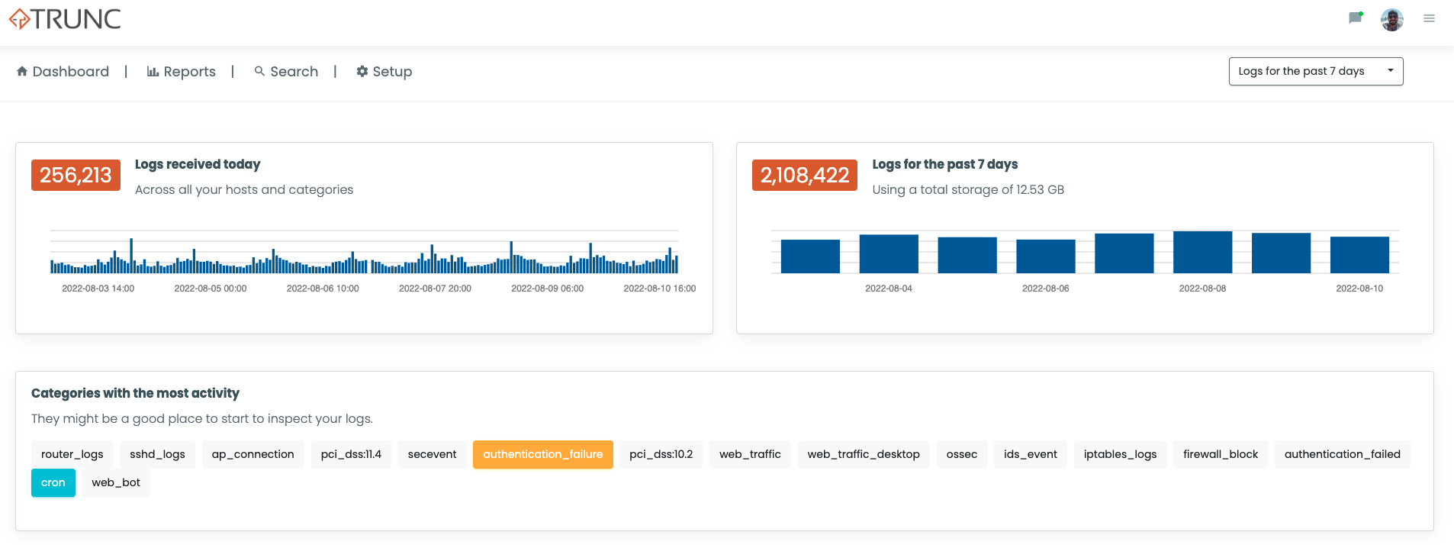Click the 256,213 logs today badge
This screenshot has width=1454, height=545.
(76, 176)
